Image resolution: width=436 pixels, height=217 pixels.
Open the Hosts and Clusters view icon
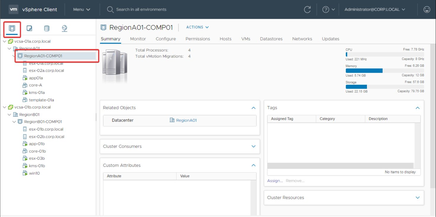[12, 28]
